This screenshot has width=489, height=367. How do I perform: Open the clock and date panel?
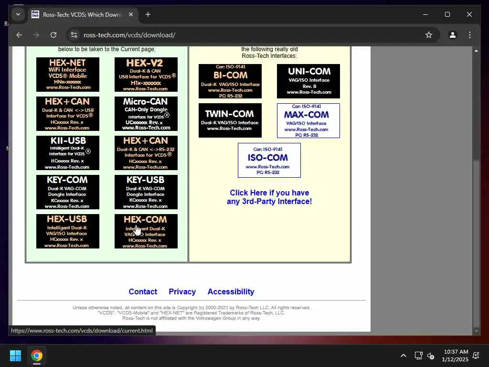pyautogui.click(x=455, y=356)
